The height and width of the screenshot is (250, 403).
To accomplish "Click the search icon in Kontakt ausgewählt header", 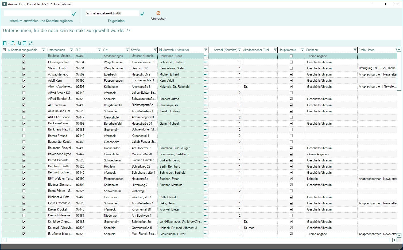I will click(8, 50).
